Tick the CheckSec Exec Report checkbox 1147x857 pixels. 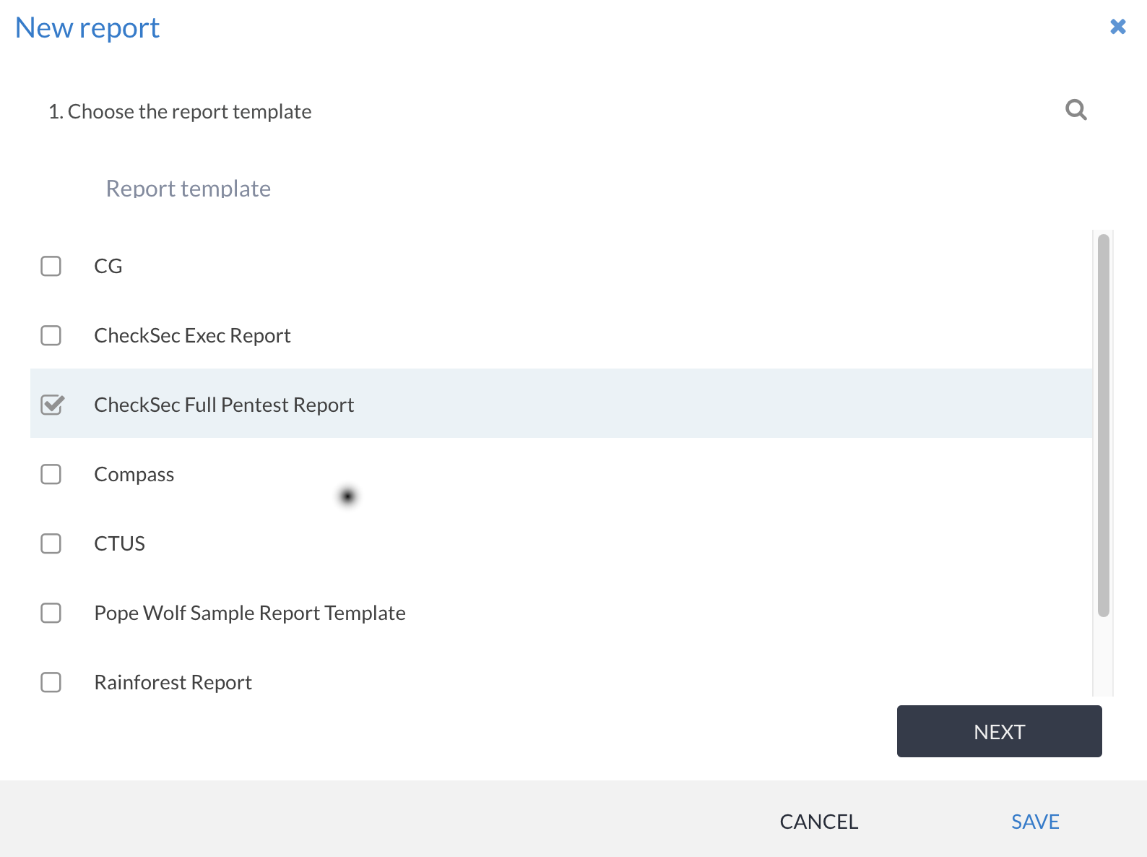(51, 335)
